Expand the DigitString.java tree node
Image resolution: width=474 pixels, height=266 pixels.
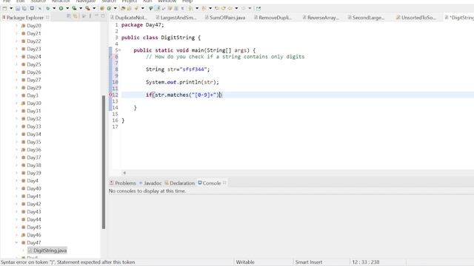[x=23, y=250]
